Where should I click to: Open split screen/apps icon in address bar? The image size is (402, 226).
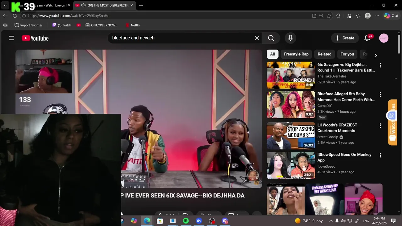(x=314, y=16)
